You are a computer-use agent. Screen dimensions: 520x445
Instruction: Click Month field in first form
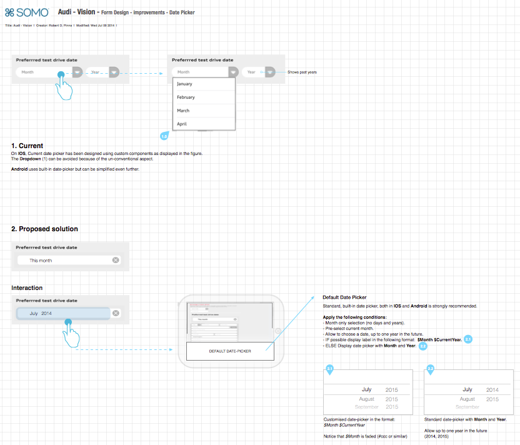(x=44, y=72)
